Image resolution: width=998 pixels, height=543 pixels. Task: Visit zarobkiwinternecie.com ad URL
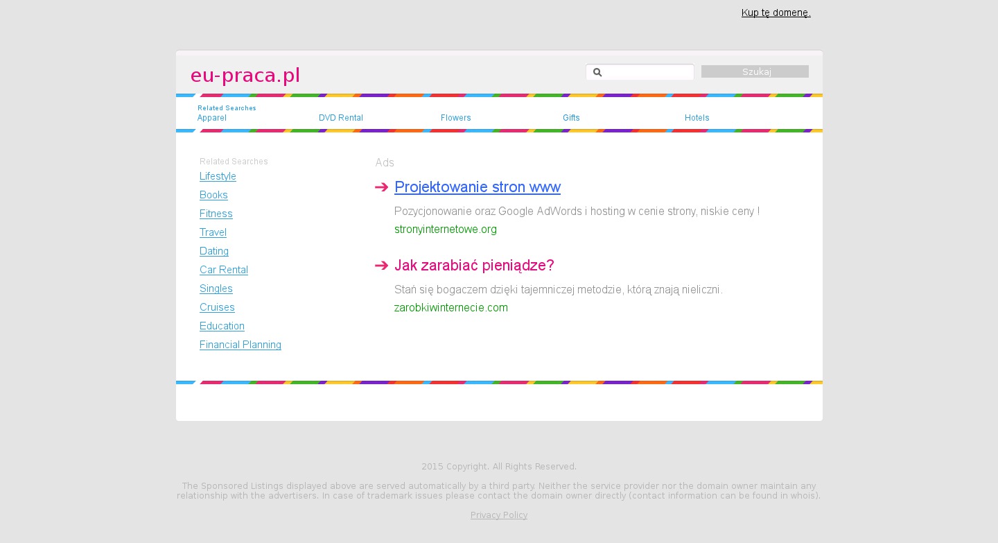click(450, 308)
